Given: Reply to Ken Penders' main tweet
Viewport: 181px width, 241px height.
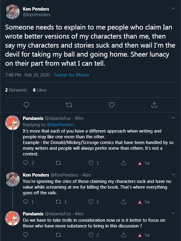Looking at the screenshot, I should point(26,105).
